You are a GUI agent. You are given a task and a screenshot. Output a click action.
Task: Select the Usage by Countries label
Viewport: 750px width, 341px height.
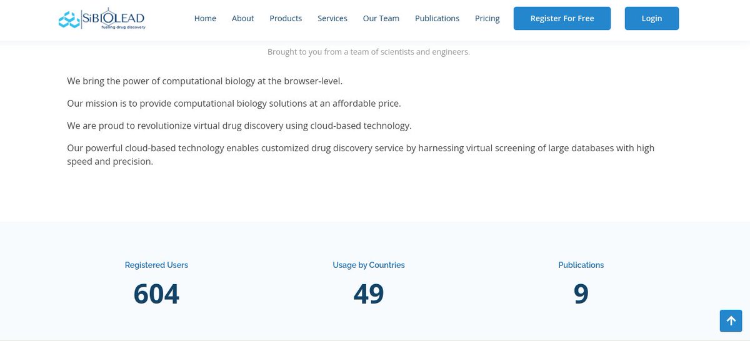(x=369, y=265)
